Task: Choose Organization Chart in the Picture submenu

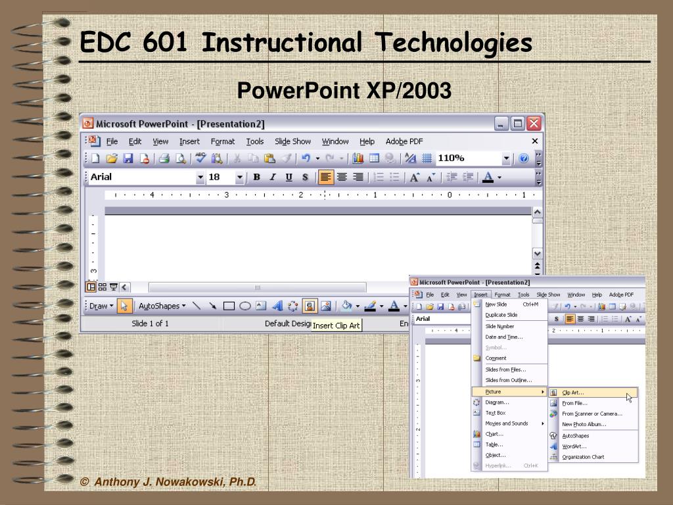Action: click(593, 457)
